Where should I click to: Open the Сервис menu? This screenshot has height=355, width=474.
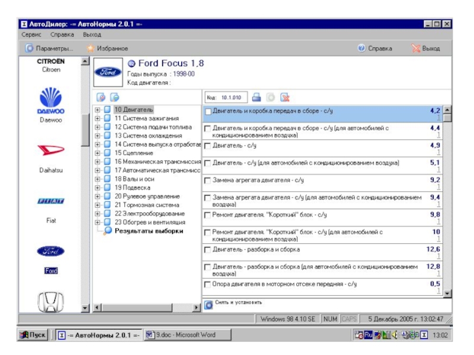pyautogui.click(x=31, y=34)
